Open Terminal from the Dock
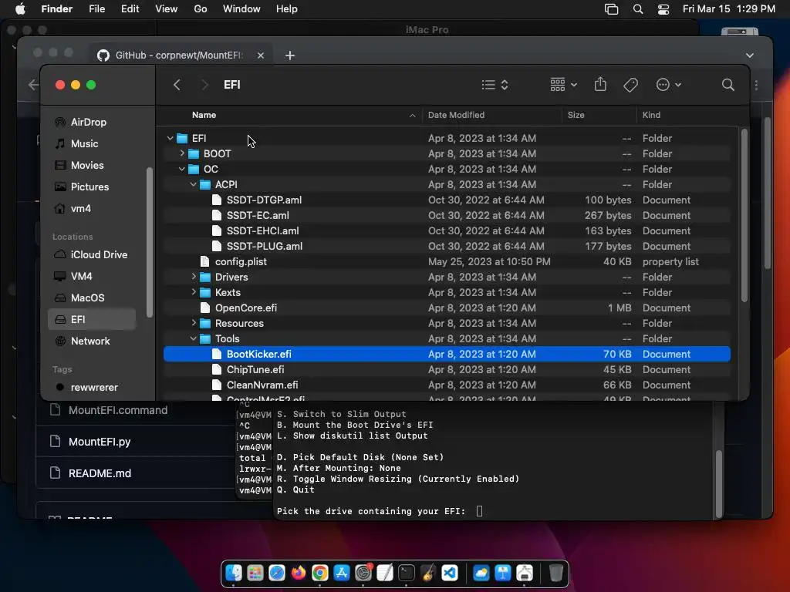This screenshot has width=790, height=592. pyautogui.click(x=406, y=573)
